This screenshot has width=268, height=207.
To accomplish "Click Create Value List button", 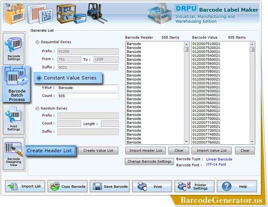I will [98, 151].
